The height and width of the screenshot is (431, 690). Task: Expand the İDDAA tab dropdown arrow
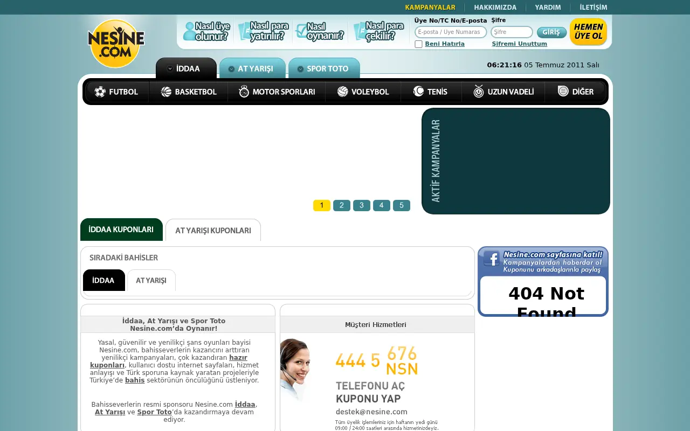coord(170,68)
